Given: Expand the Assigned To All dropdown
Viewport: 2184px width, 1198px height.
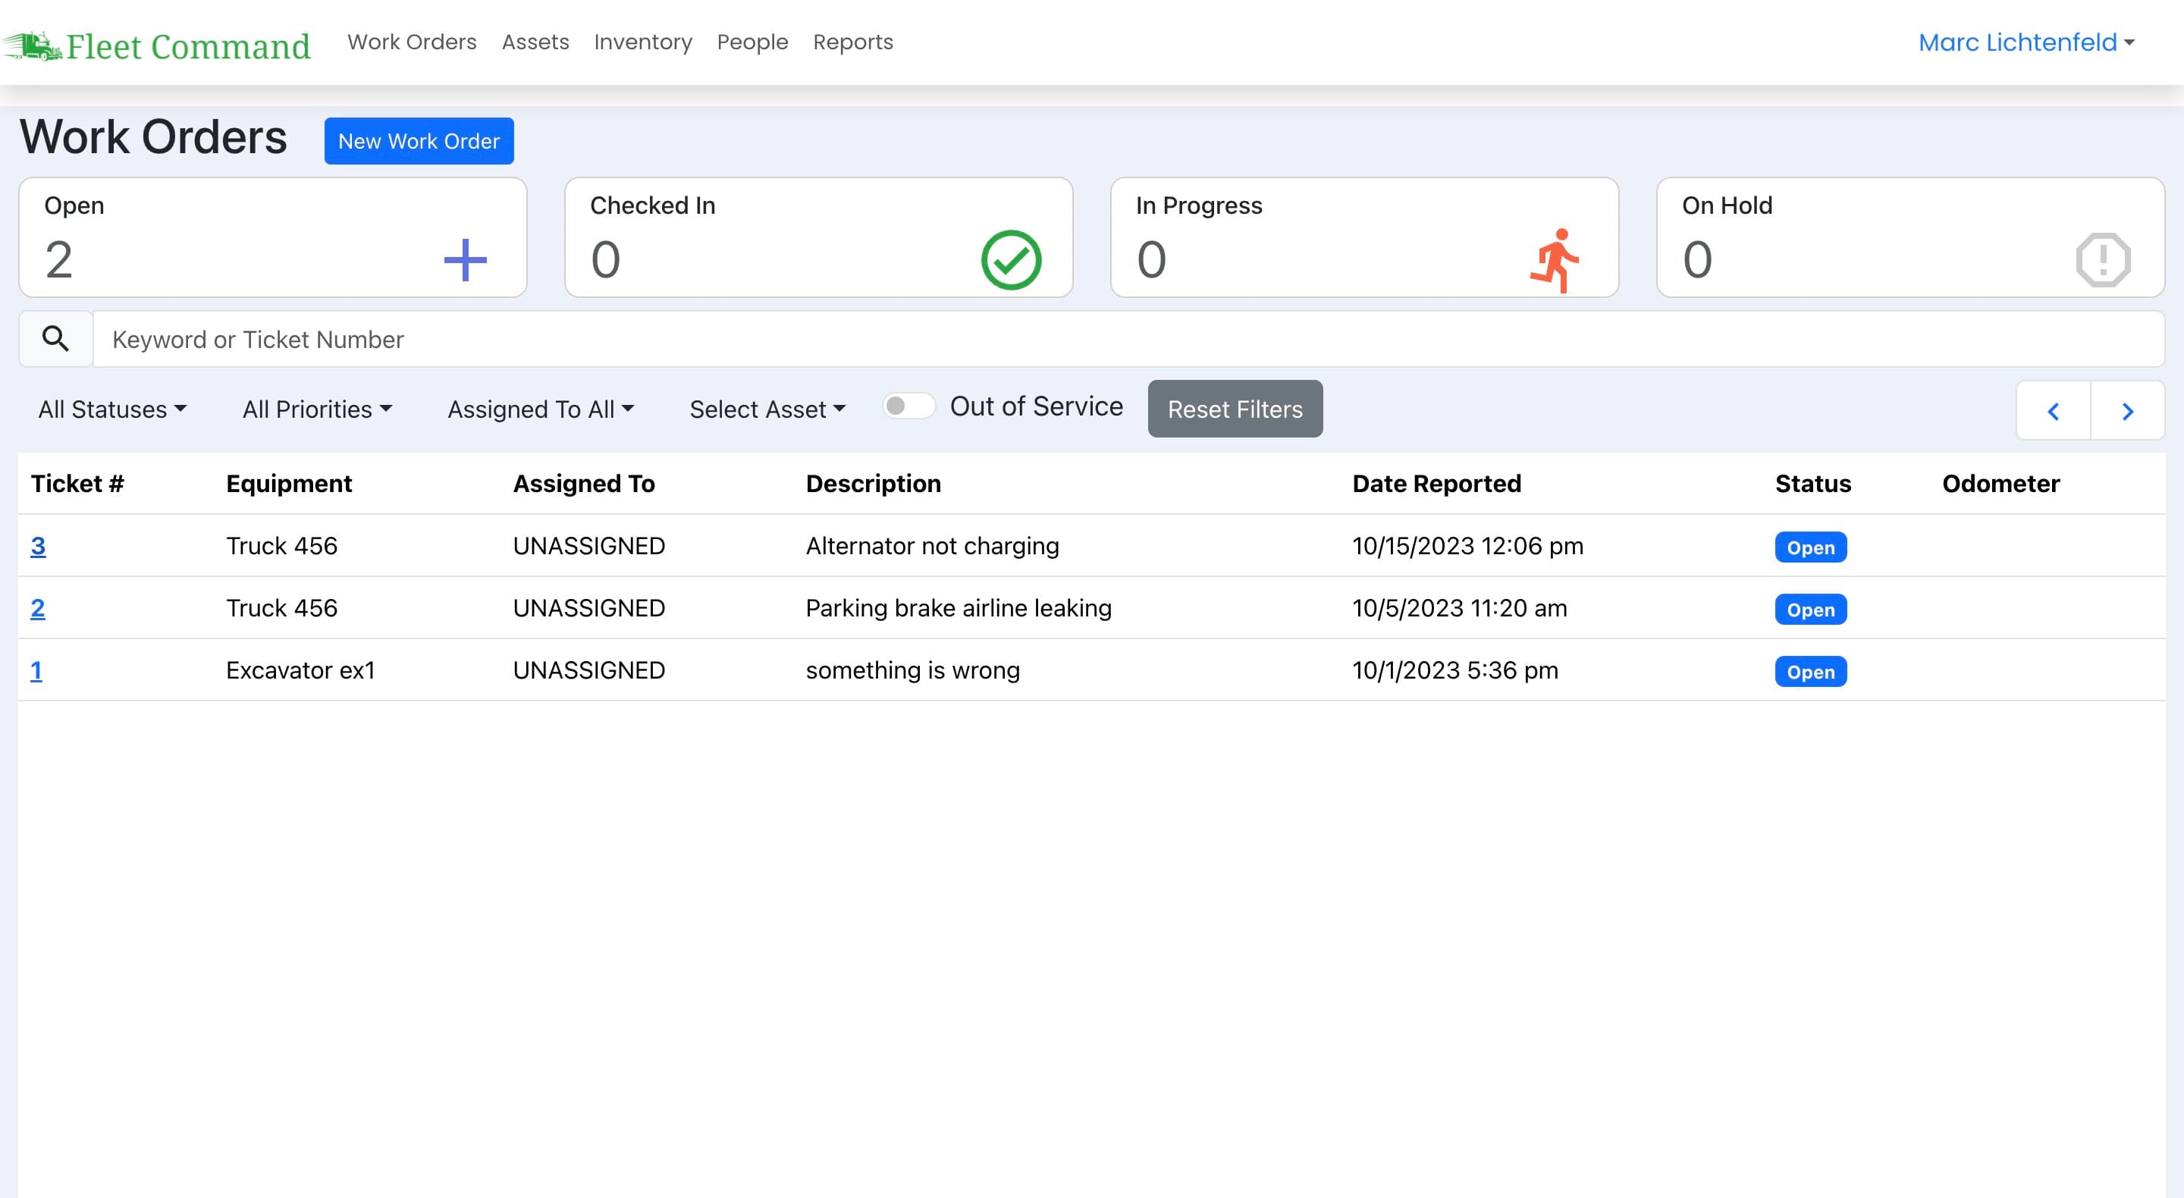Looking at the screenshot, I should click(x=541, y=409).
